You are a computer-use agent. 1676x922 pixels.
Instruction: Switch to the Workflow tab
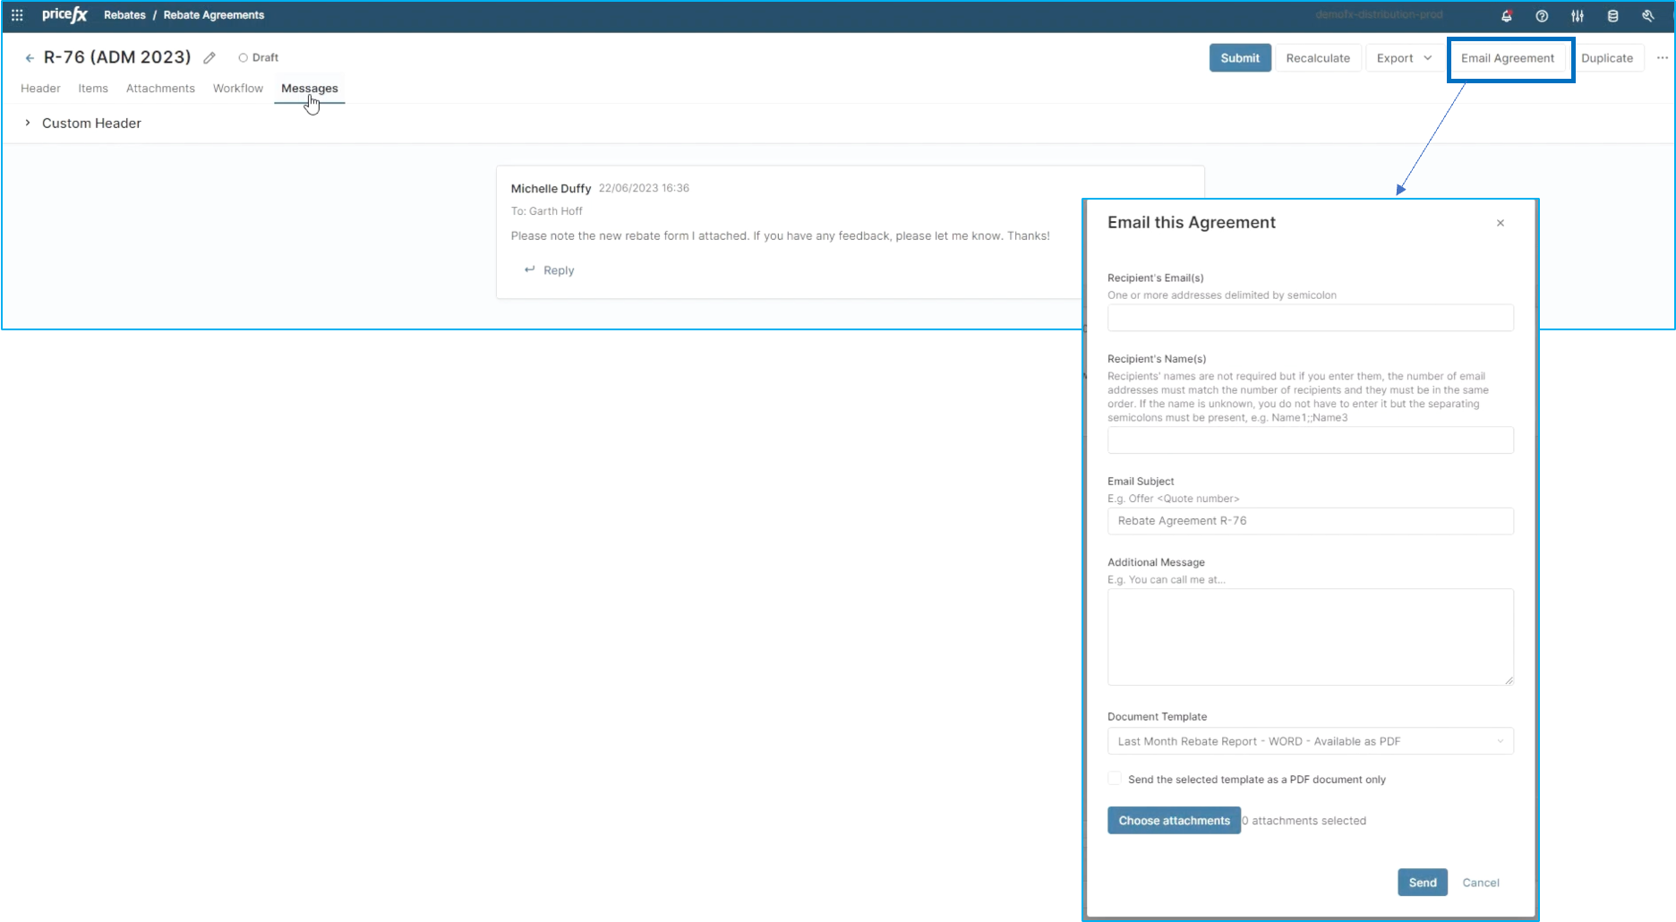point(238,89)
